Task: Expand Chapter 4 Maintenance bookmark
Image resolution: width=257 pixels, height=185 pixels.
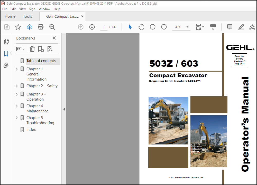Action: (17, 106)
